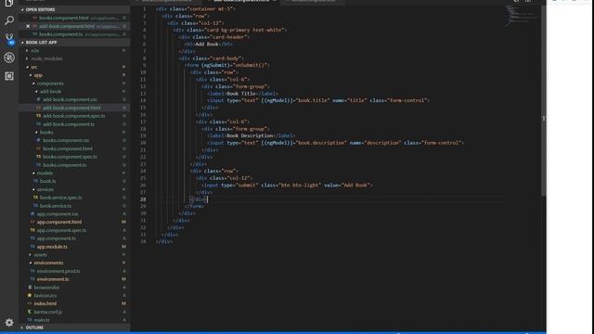The height and width of the screenshot is (334, 594).
Task: Click line number 1 in gutter
Action: click(x=144, y=8)
